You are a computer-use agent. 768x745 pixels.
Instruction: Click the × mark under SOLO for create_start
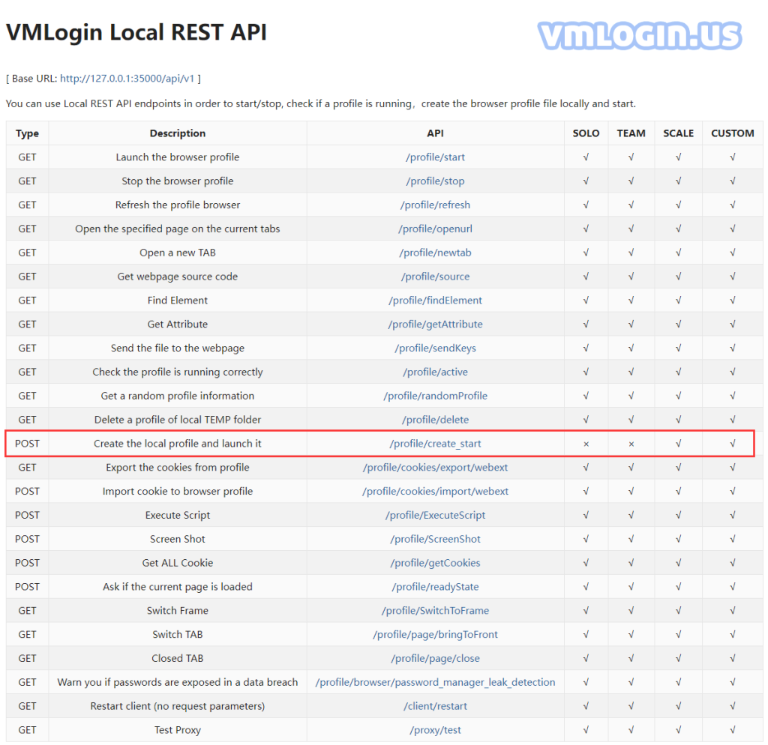[586, 444]
